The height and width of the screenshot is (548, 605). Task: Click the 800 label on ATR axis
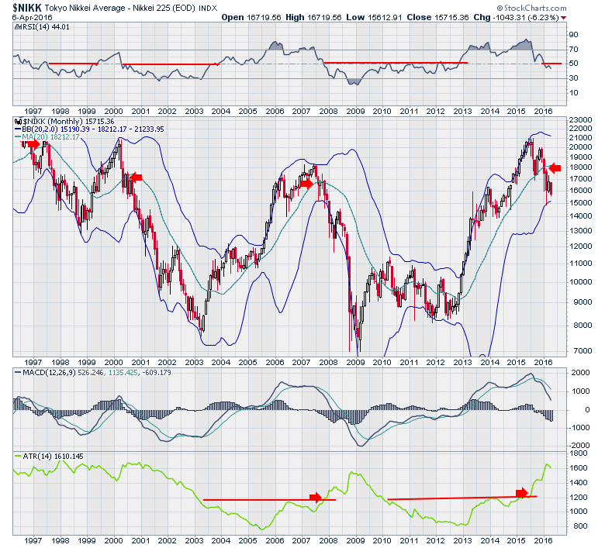580,526
